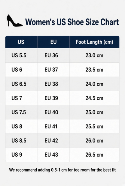Click the high heel shoe icon
The height and width of the screenshot is (186, 125).
pyautogui.click(x=14, y=21)
